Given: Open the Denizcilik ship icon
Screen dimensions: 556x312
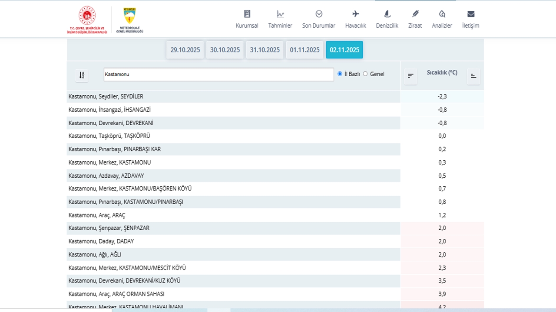Looking at the screenshot, I should pyautogui.click(x=387, y=14).
